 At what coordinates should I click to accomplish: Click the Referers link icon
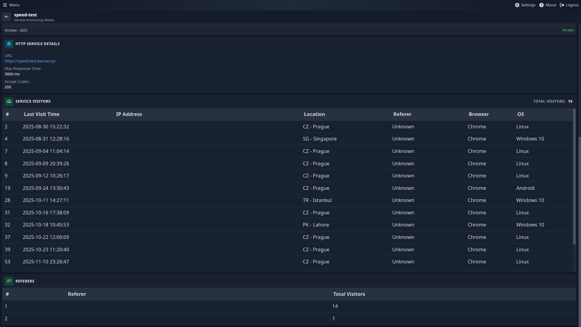[x=9, y=281]
